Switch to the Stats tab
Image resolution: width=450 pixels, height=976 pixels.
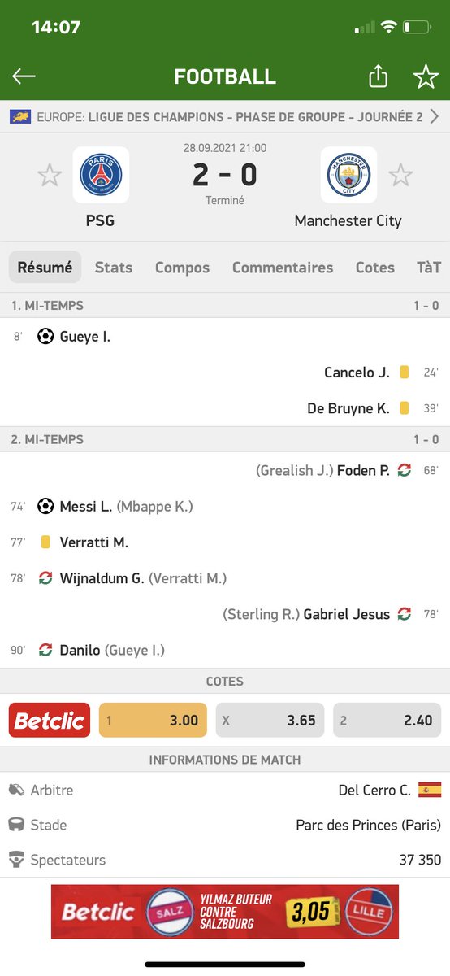(114, 268)
